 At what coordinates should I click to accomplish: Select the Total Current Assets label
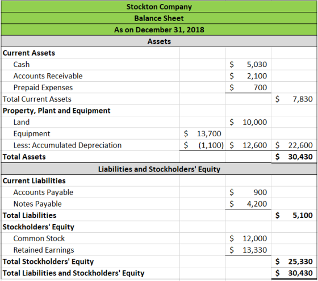(x=37, y=99)
